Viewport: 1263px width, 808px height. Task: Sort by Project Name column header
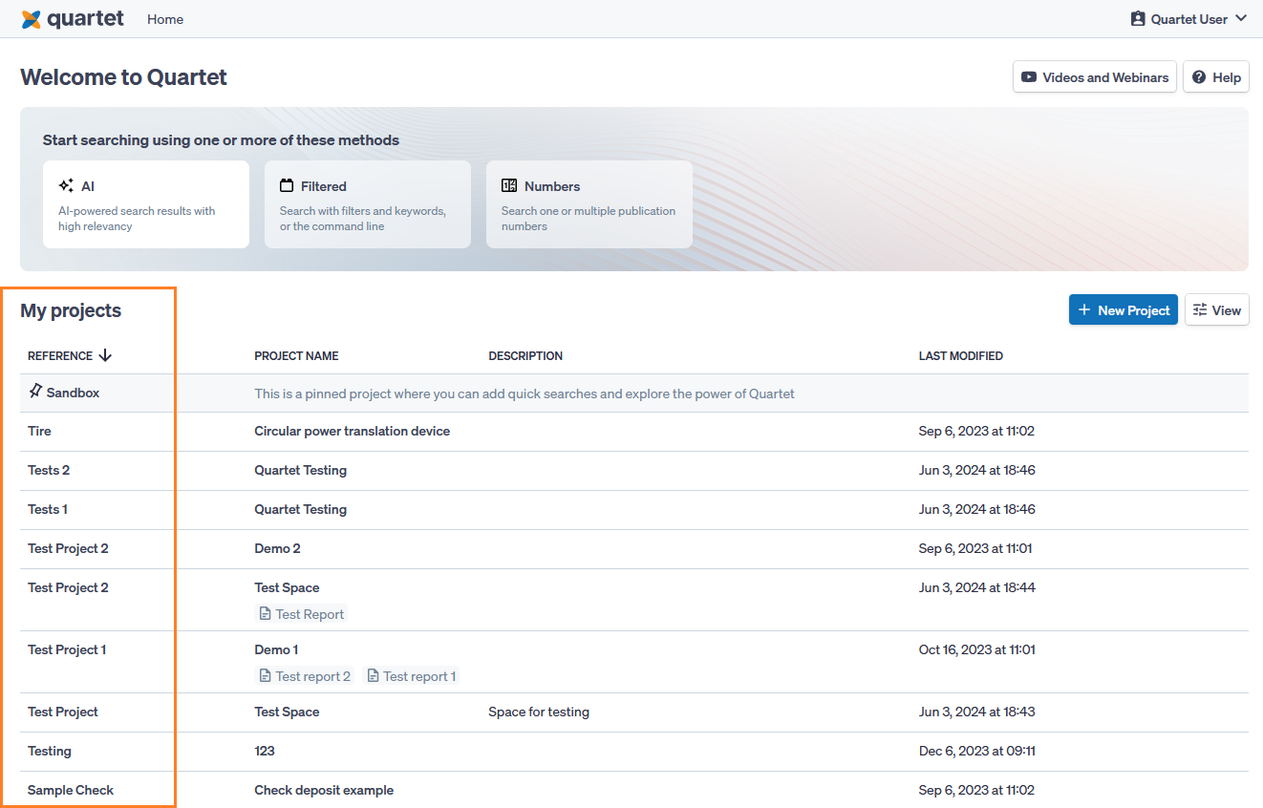coord(296,356)
